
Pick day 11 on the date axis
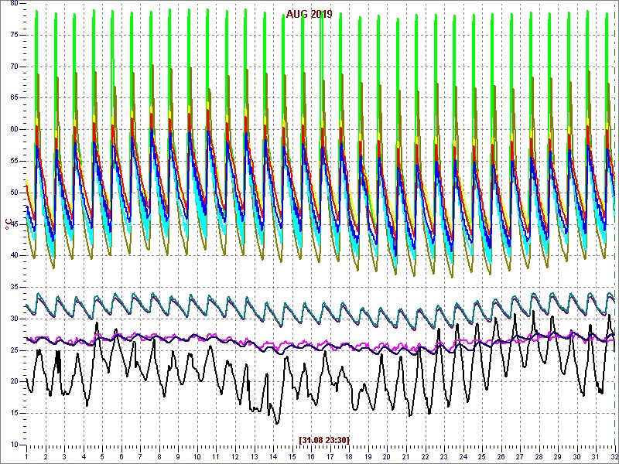click(x=216, y=456)
